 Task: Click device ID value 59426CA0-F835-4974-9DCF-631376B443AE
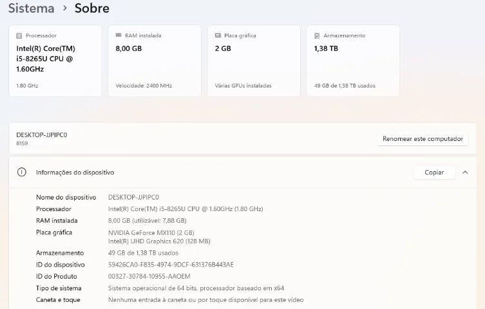[171, 265]
